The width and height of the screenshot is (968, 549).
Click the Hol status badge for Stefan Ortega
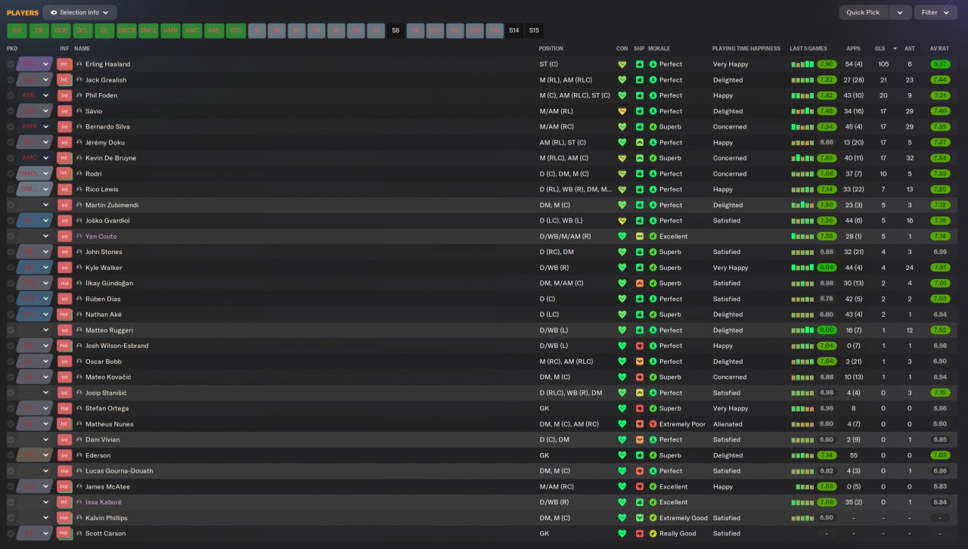[x=65, y=408]
